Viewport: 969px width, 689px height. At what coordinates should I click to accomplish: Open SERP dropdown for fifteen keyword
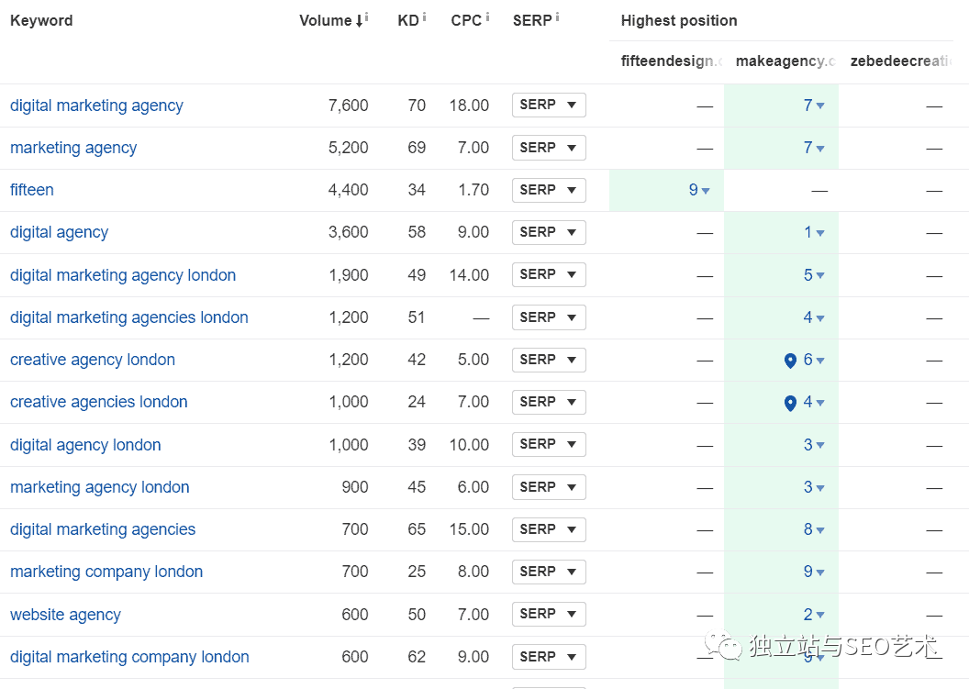pyautogui.click(x=549, y=190)
